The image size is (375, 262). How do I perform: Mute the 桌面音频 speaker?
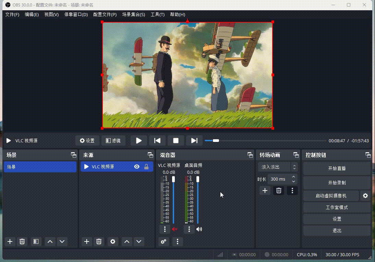click(199, 229)
